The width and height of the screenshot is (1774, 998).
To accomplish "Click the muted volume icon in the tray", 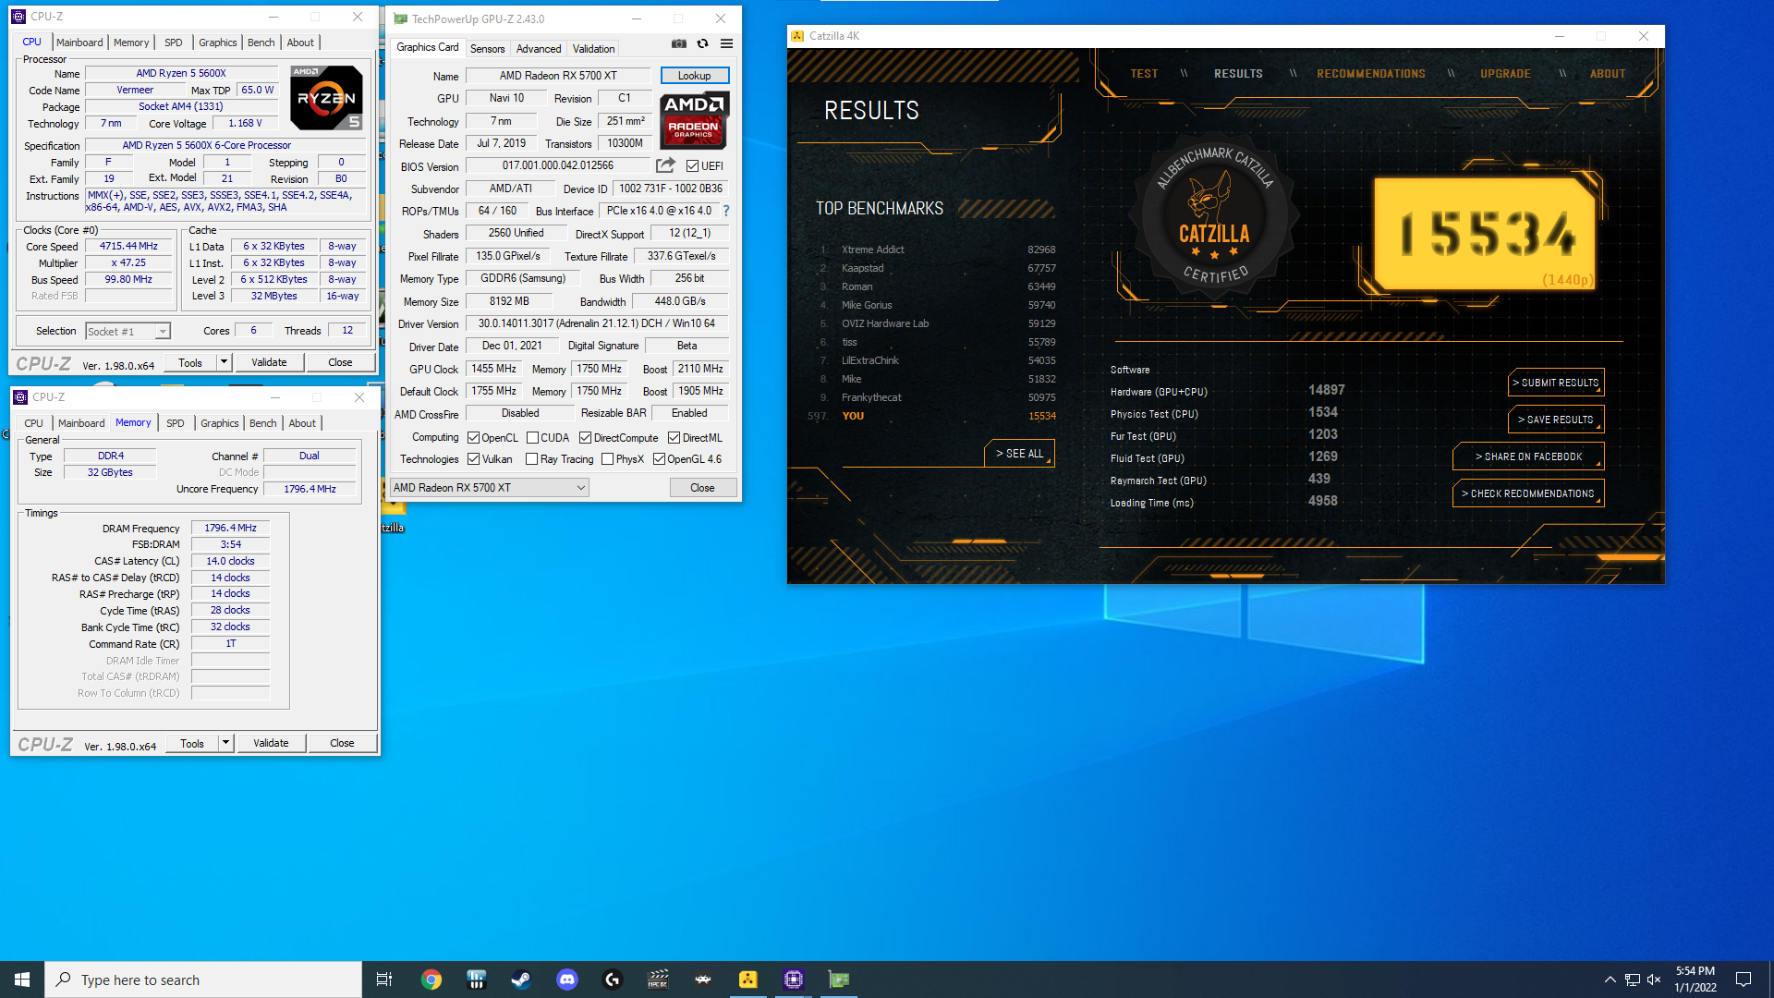I will pos(1654,980).
